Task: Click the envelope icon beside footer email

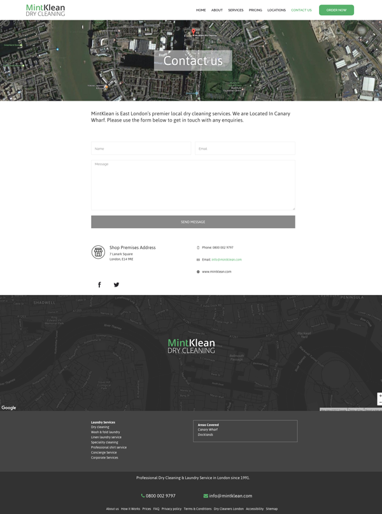Action: (x=206, y=496)
